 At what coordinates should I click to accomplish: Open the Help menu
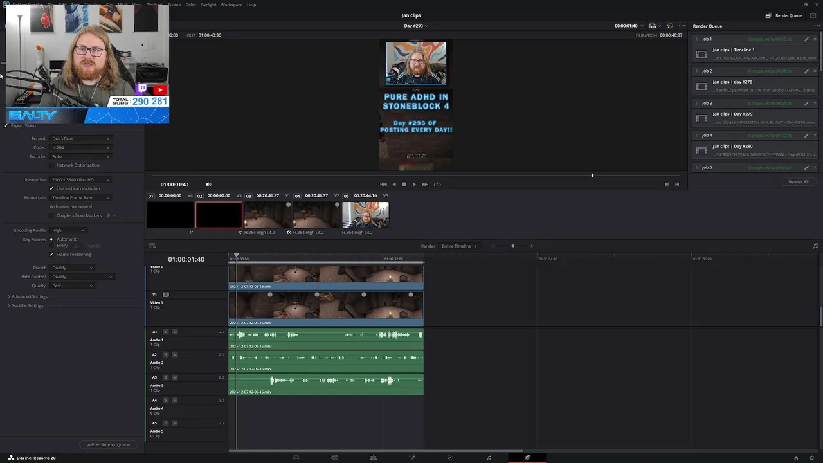(x=251, y=5)
